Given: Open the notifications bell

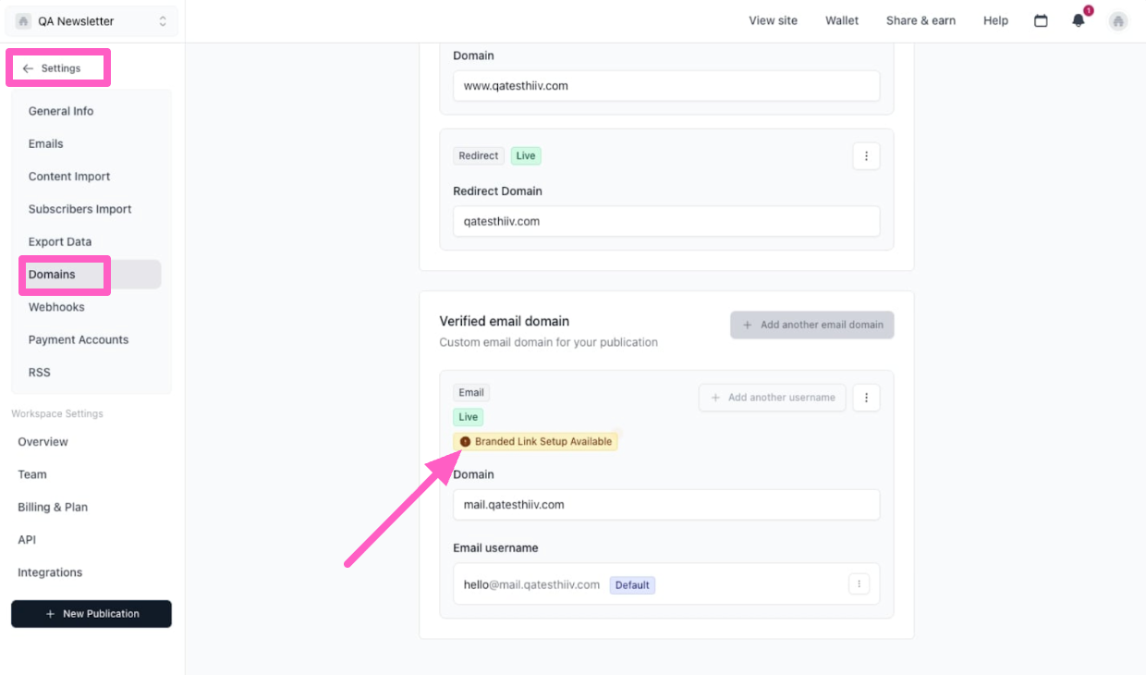Looking at the screenshot, I should pyautogui.click(x=1079, y=20).
